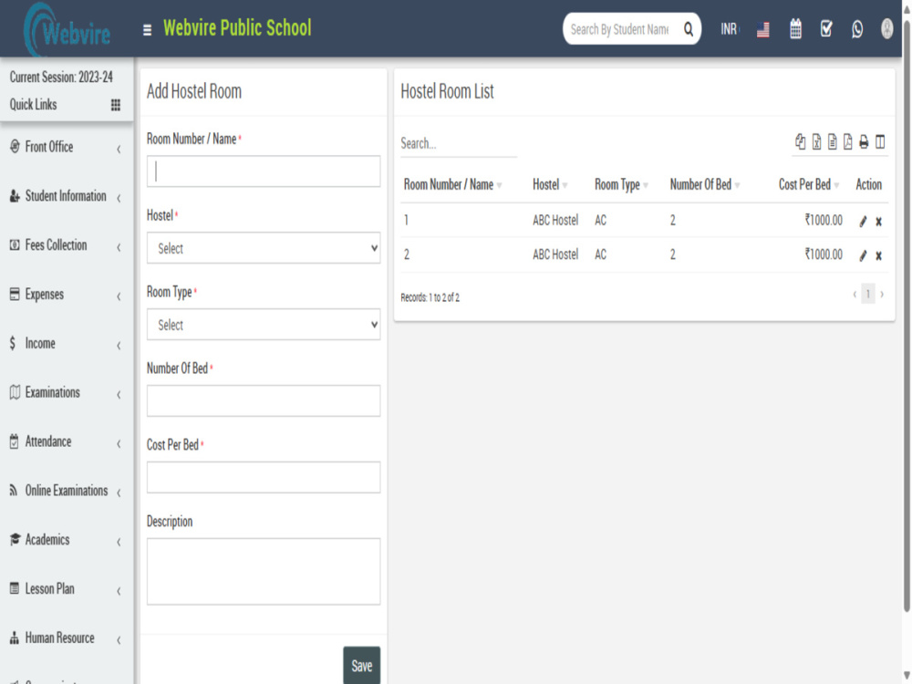The height and width of the screenshot is (684, 912).
Task: Open the language flag selector
Action: click(763, 30)
